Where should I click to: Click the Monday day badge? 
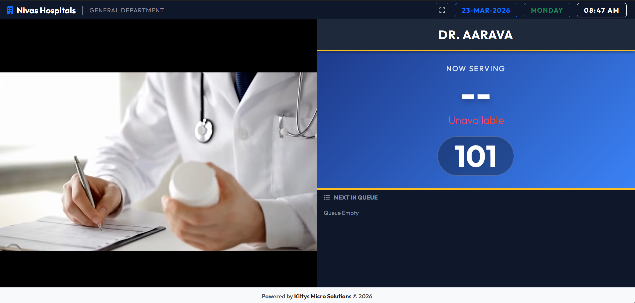click(547, 10)
